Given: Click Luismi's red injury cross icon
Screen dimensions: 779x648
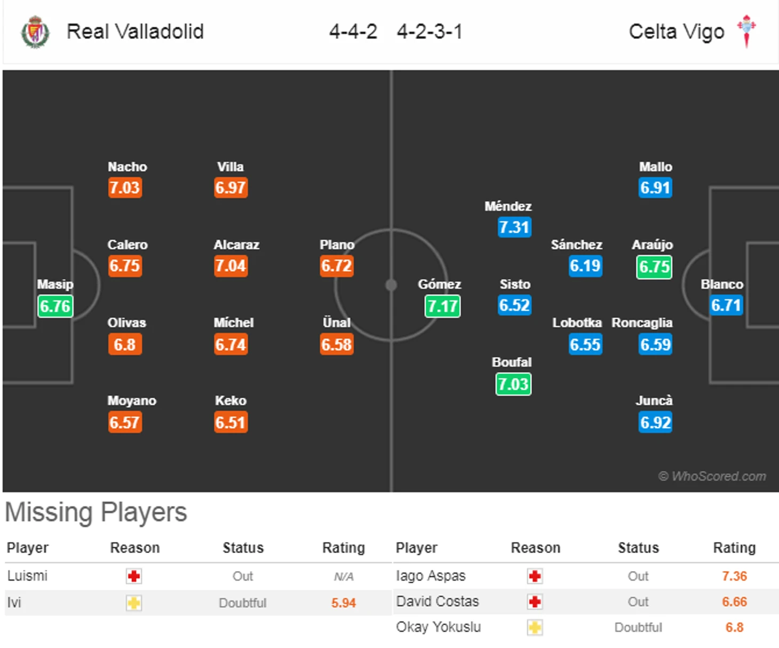Looking at the screenshot, I should pyautogui.click(x=134, y=576).
